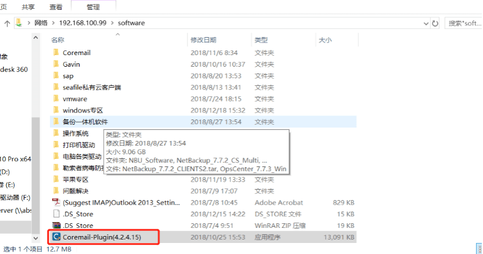The height and width of the screenshot is (254, 483).
Task: Select the (D:) drive in navigation pane
Action: click(x=5, y=172)
